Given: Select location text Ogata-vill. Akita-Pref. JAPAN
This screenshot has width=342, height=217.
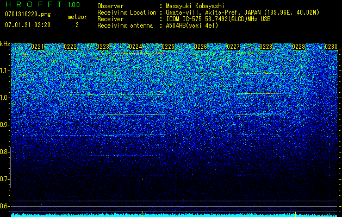Looking at the screenshot, I should pos(214,12).
